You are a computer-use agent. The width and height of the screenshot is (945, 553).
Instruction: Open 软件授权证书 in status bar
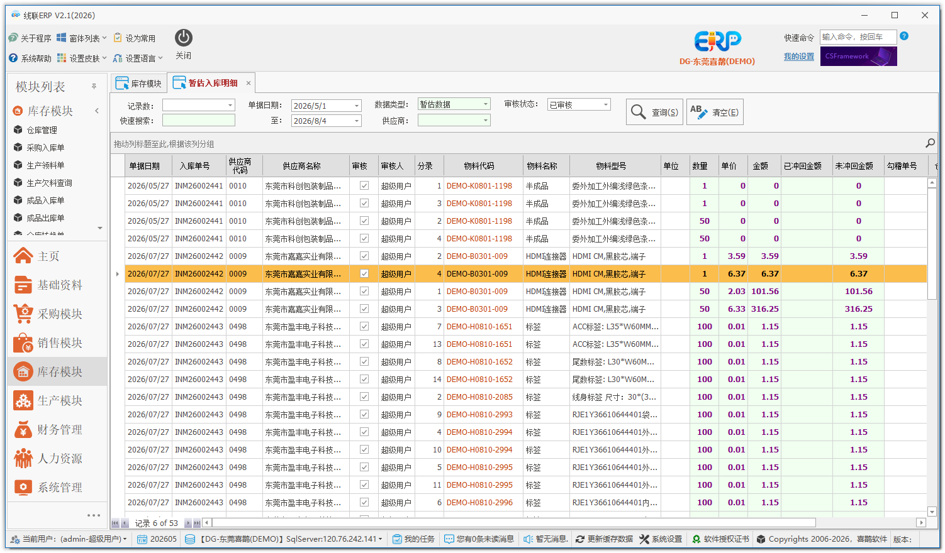coord(720,539)
